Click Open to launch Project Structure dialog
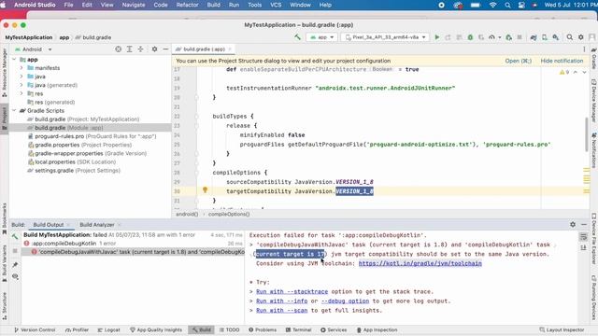The height and width of the screenshot is (336, 598). coord(518,61)
